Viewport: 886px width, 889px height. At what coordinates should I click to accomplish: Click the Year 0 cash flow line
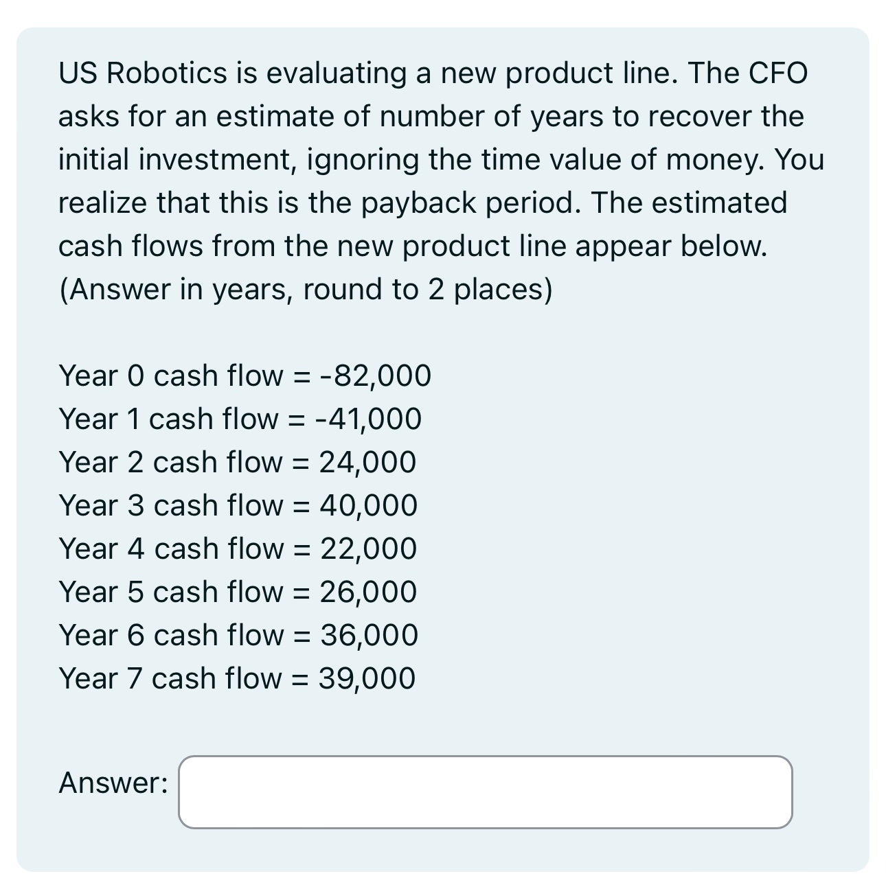pos(244,376)
